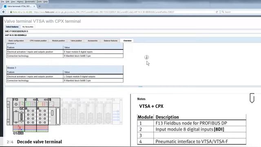Click 'Input module 8 digital inputs [8DI]' row
261x147 pixels.
pos(191,129)
